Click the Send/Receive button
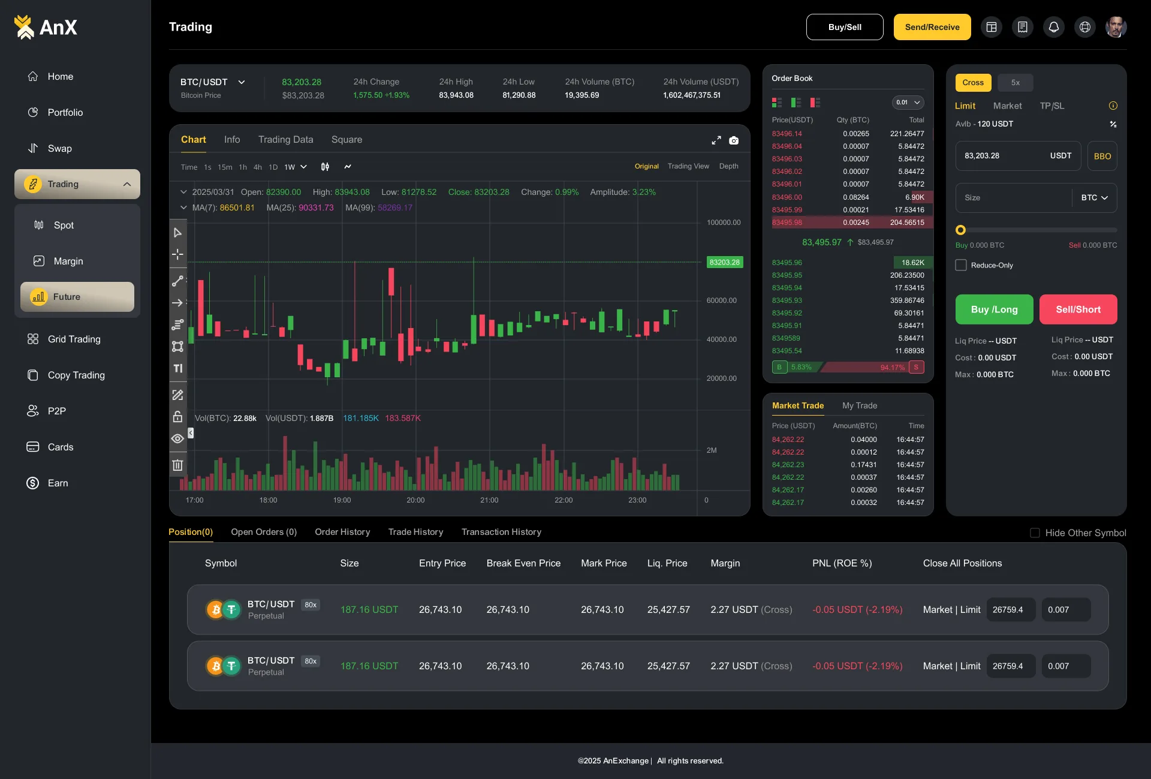This screenshot has height=779, width=1151. [x=931, y=27]
